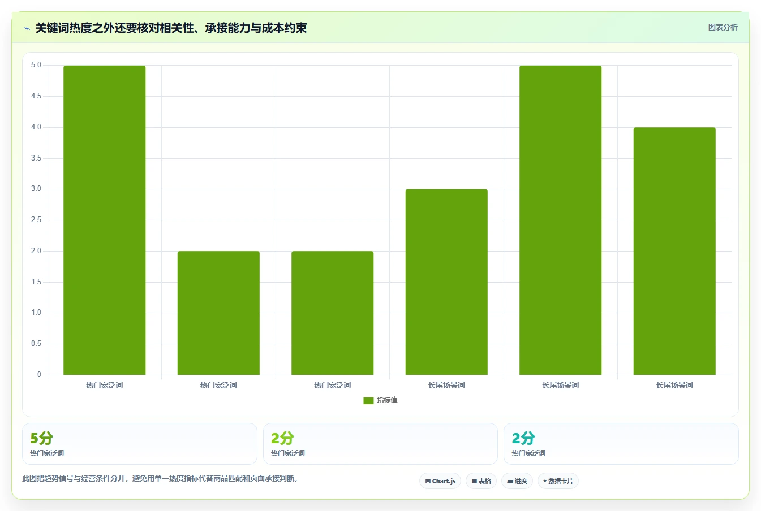Click the 长尾场景词 bar with value 3.0

(x=446, y=282)
